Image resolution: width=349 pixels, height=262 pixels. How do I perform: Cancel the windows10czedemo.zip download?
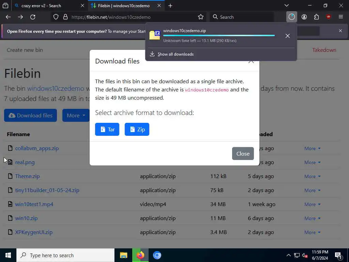tap(288, 36)
